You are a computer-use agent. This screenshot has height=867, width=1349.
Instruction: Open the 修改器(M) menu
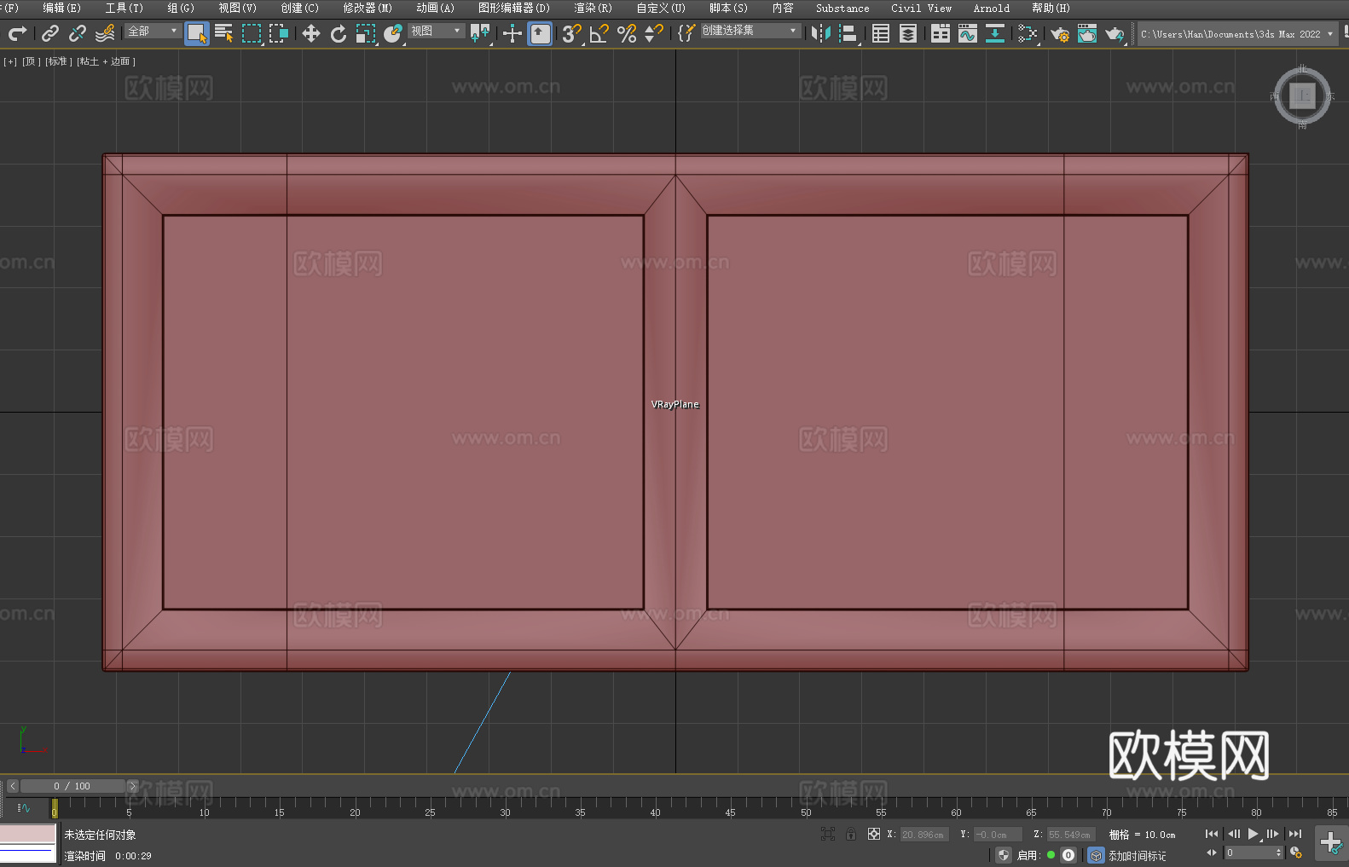coord(368,8)
